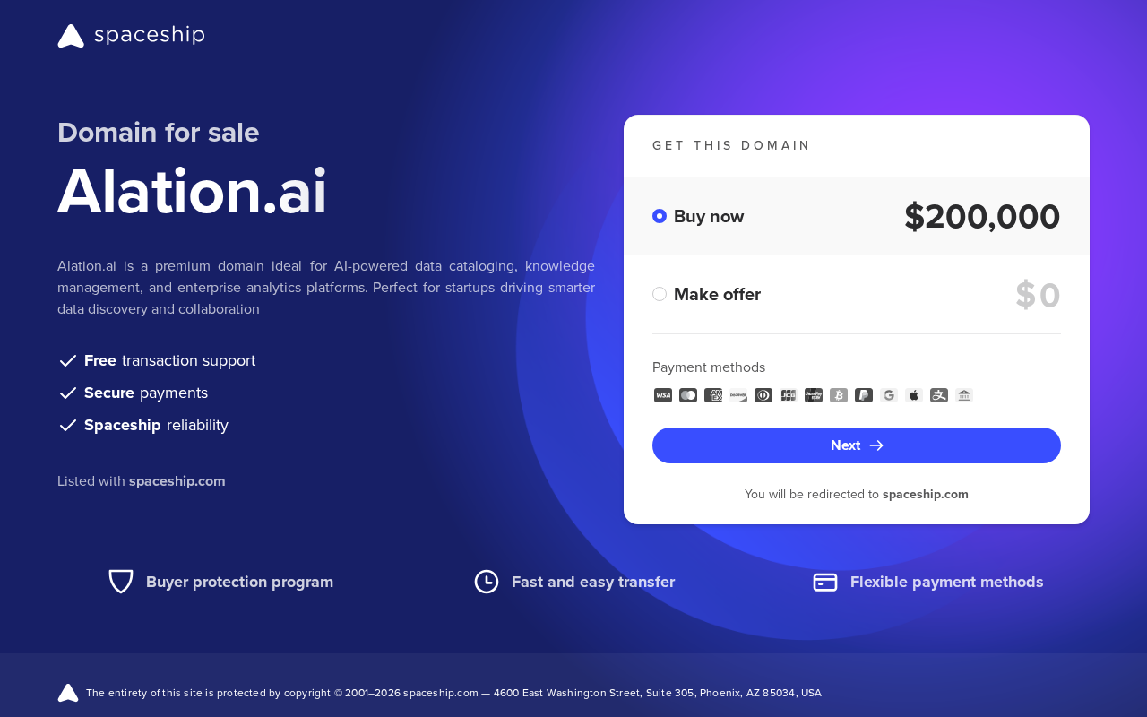Click the Buyer protection program shield icon
The height and width of the screenshot is (717, 1147).
(121, 582)
